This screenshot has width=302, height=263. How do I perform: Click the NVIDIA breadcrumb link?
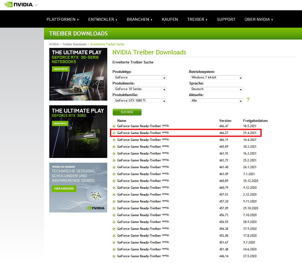pyautogui.click(x=54, y=44)
